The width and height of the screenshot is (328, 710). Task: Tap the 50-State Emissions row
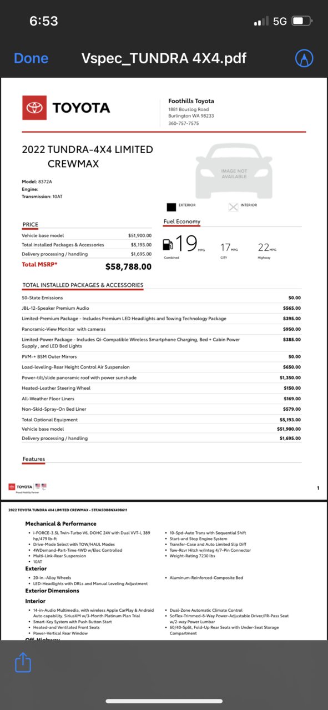tap(162, 298)
